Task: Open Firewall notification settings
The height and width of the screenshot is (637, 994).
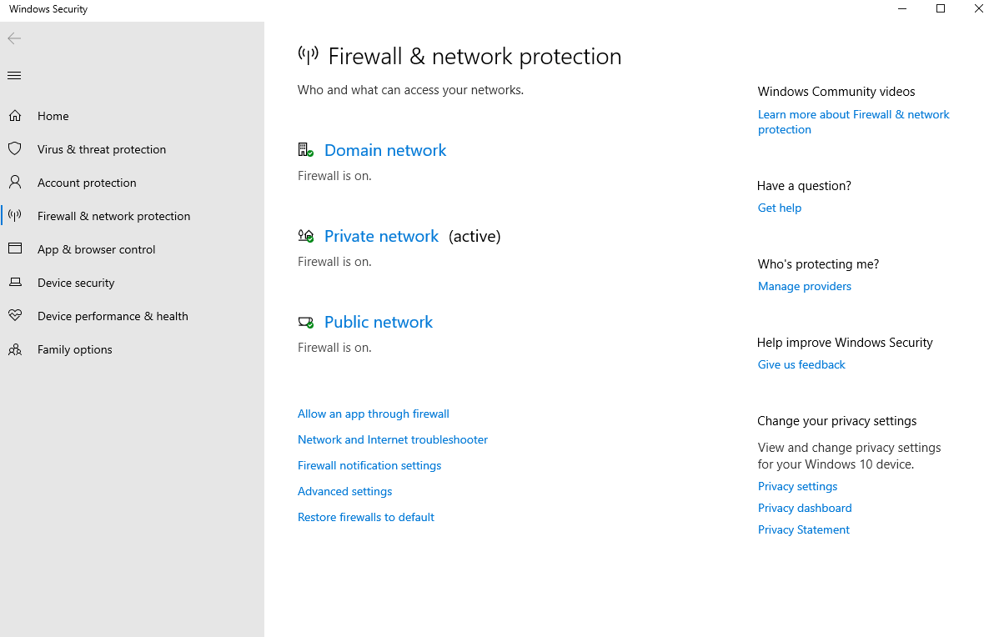Action: coord(369,465)
